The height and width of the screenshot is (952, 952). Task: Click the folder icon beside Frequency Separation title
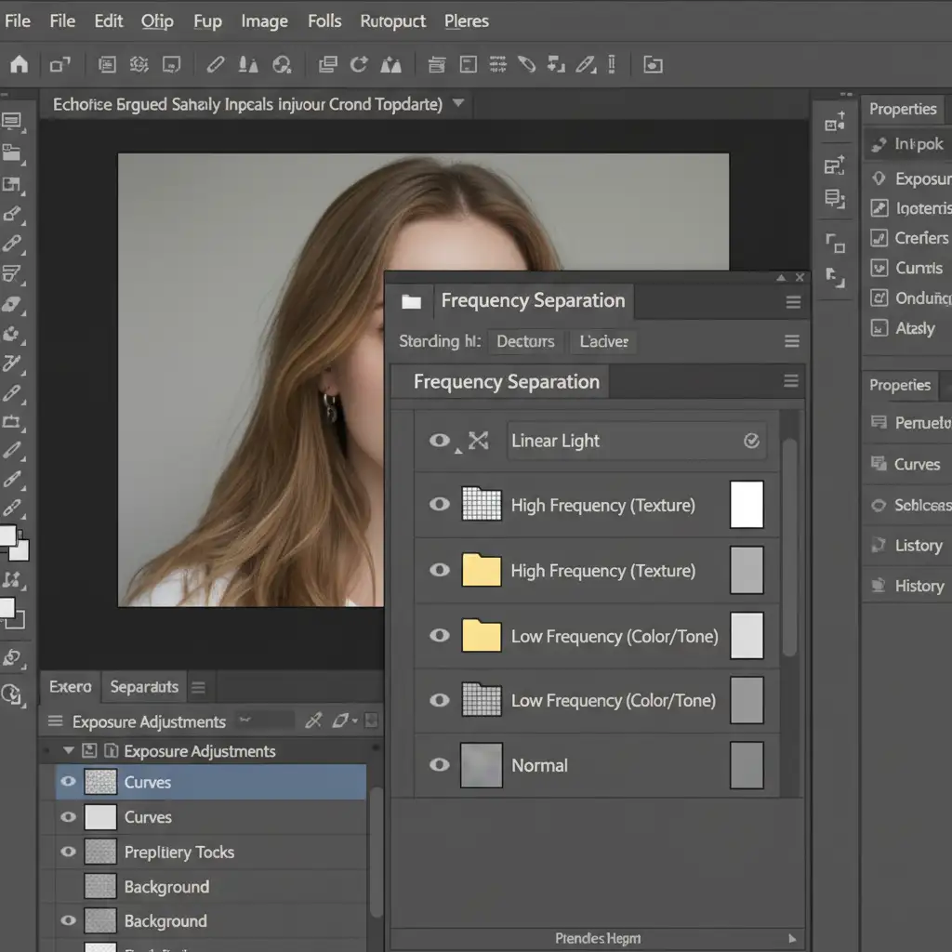click(411, 301)
